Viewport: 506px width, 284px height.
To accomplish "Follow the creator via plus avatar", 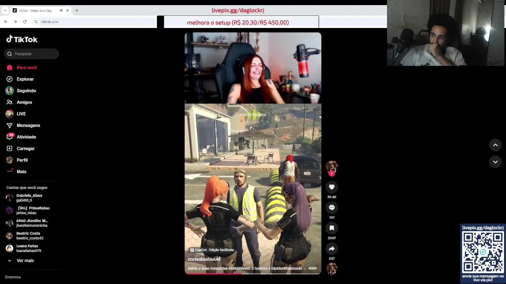I will [332, 174].
